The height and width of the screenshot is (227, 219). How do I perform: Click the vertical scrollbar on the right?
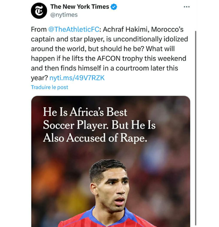196,128
